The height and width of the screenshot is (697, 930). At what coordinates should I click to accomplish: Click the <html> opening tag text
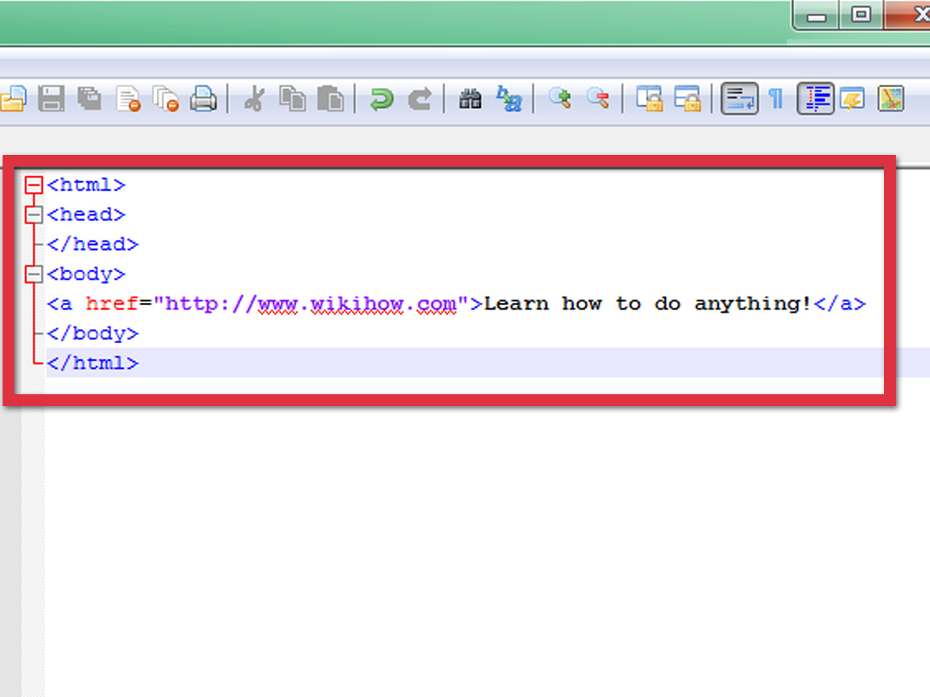86,185
